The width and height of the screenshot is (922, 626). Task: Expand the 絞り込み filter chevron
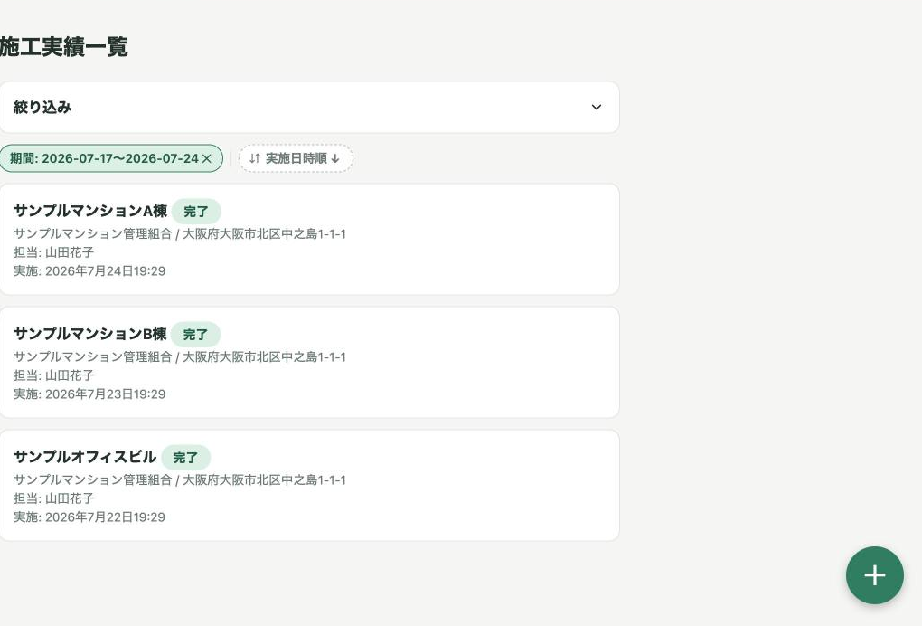click(597, 107)
